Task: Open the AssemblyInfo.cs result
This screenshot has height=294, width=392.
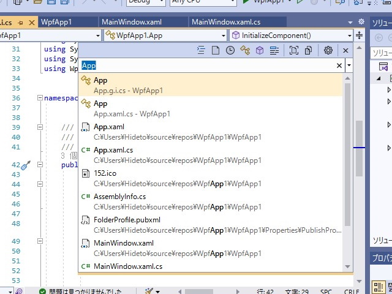Action: coord(210,202)
